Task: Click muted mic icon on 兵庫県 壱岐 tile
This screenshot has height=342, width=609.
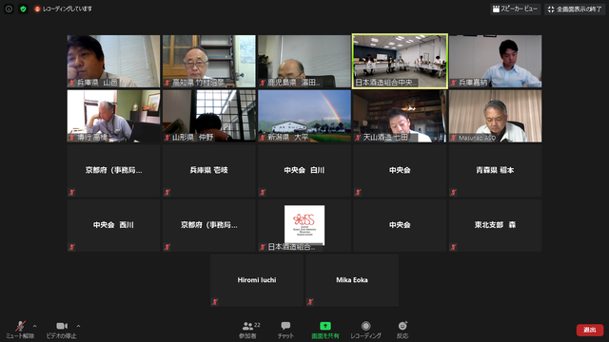Action: pyautogui.click(x=167, y=192)
